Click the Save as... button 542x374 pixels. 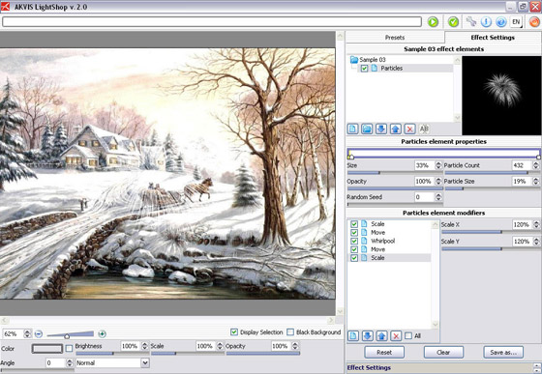coord(503,353)
